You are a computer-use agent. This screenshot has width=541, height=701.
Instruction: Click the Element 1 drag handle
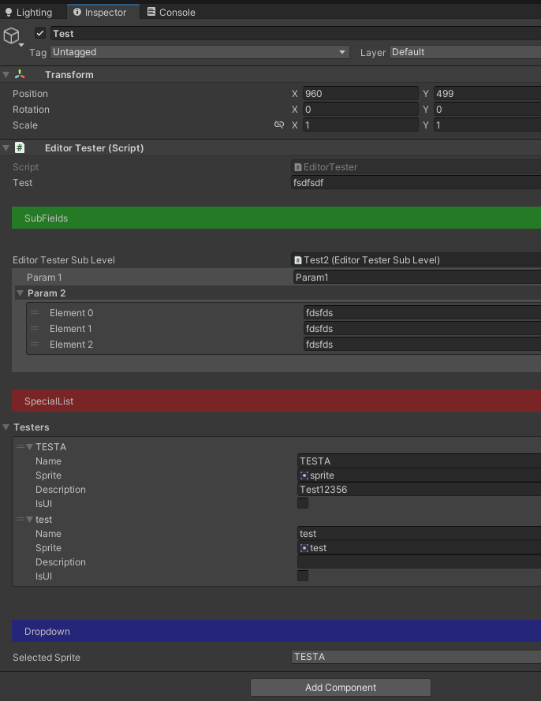[x=35, y=328]
